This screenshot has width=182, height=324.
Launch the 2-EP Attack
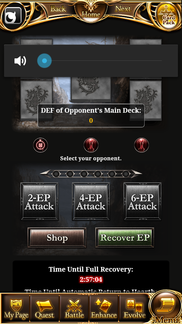click(x=39, y=201)
